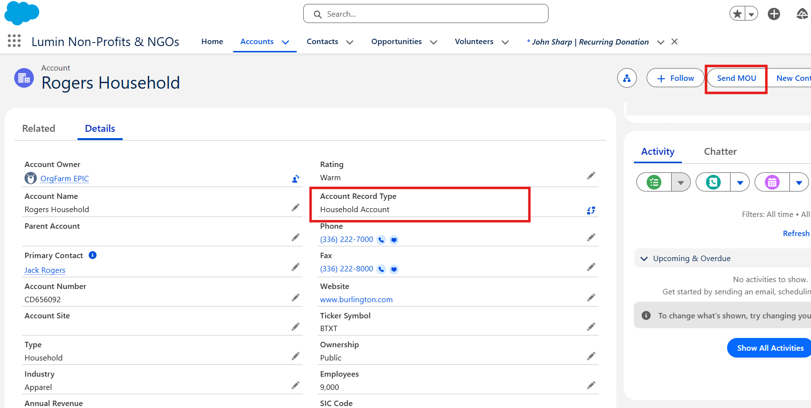Screen dimensions: 811x408
Task: Open the Accounts nav tab
Action: click(x=257, y=42)
